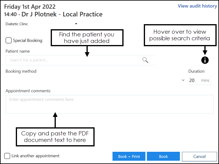Click the 'Hover over to view' annotation box
This screenshot has width=219, height=164.
pos(180,35)
